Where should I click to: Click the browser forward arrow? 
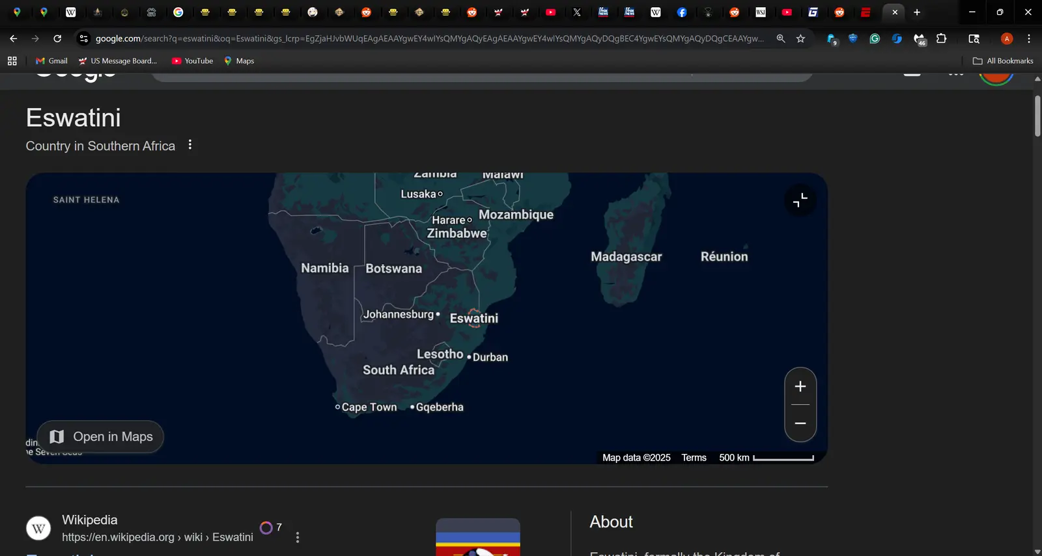[x=35, y=39]
